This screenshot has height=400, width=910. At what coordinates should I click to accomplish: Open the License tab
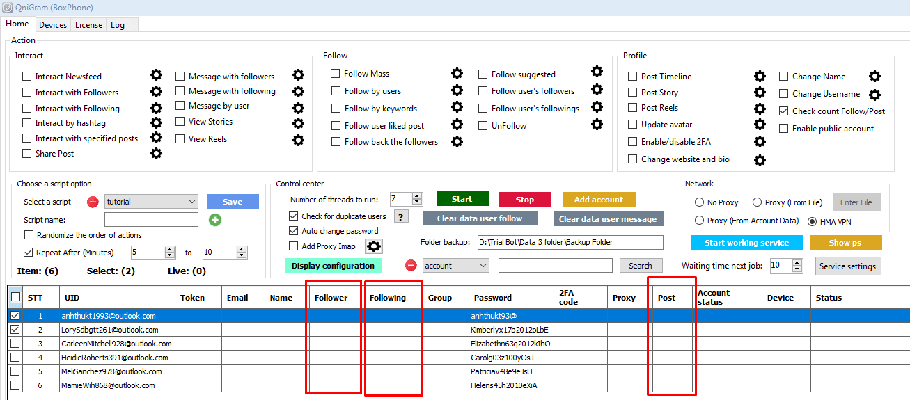coord(88,25)
